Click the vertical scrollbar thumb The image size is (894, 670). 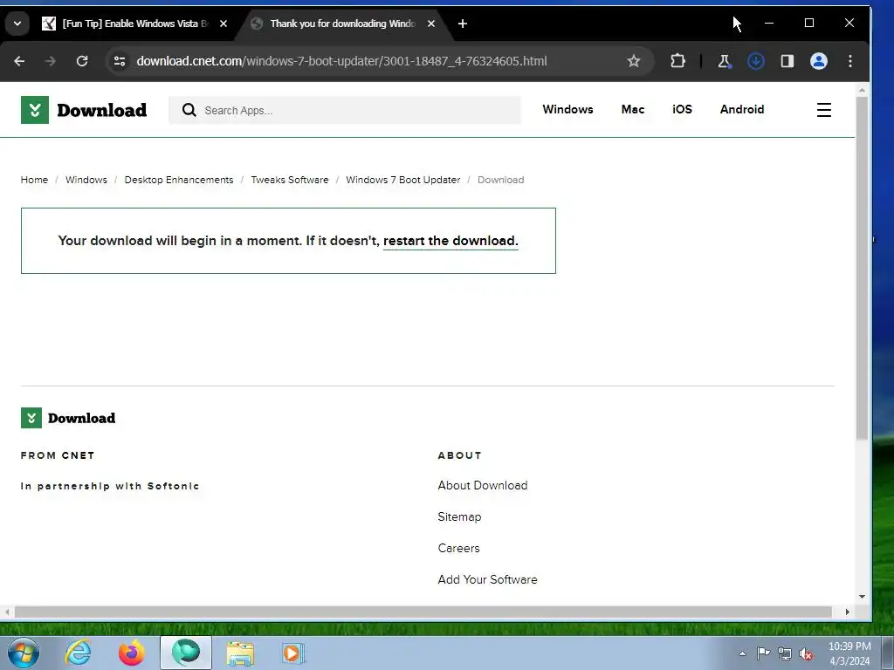coord(862,268)
